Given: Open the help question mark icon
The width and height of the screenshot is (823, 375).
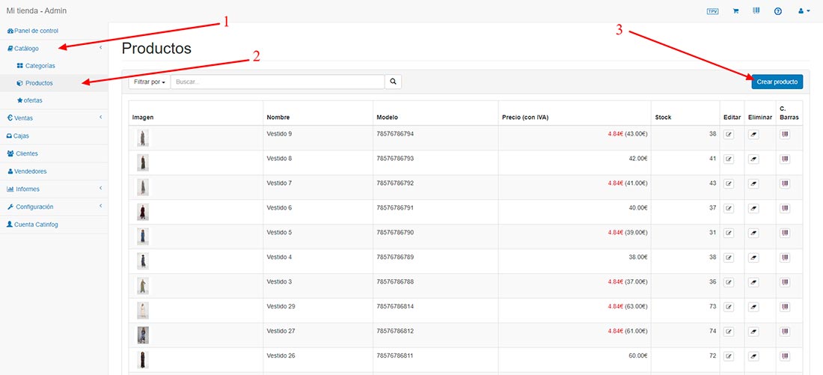Looking at the screenshot, I should click(778, 11).
